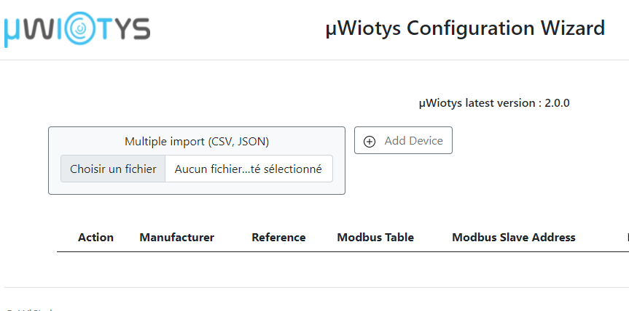
Task: Select the Reference column header
Action: click(279, 238)
